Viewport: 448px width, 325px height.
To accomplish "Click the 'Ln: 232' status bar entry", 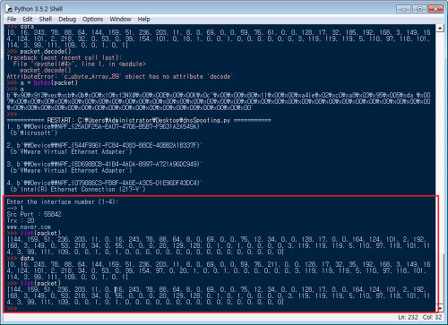I will [x=408, y=317].
